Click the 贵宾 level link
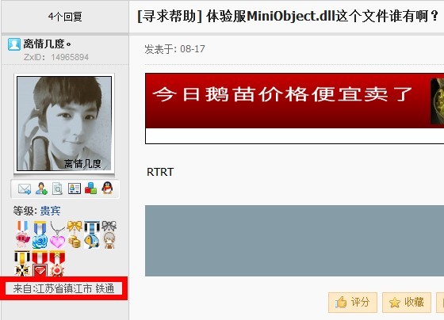 click(x=50, y=211)
